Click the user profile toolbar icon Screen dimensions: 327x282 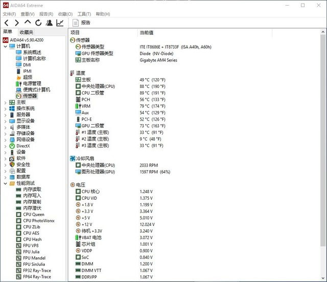(49, 23)
